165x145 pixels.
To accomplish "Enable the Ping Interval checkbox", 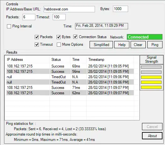I will [x=9, y=26].
